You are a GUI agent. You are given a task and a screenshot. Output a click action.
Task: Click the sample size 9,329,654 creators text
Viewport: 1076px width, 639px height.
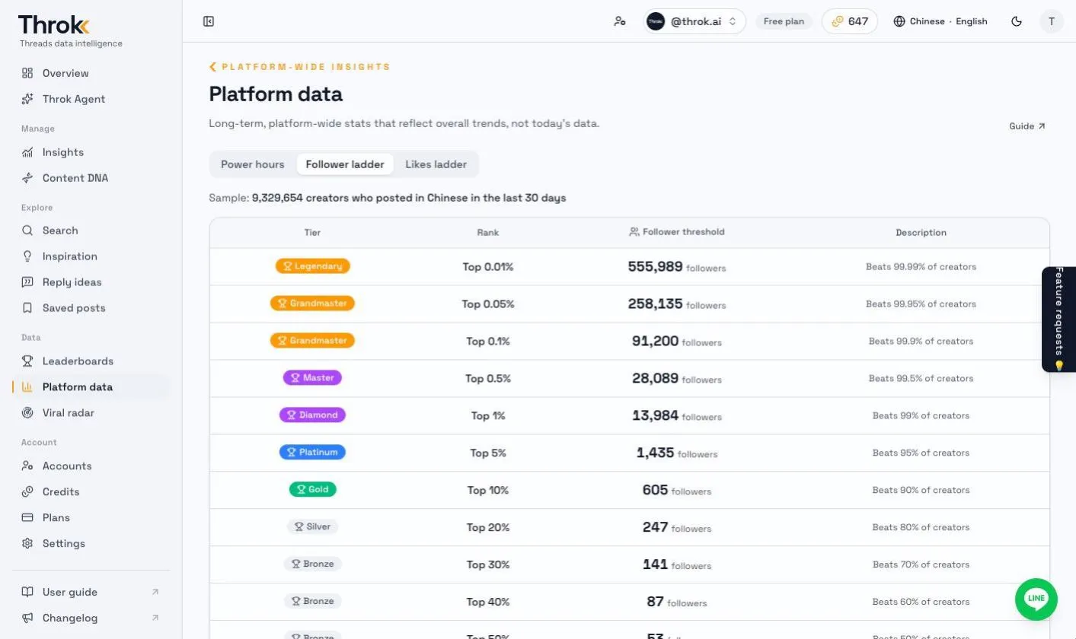tap(409, 198)
